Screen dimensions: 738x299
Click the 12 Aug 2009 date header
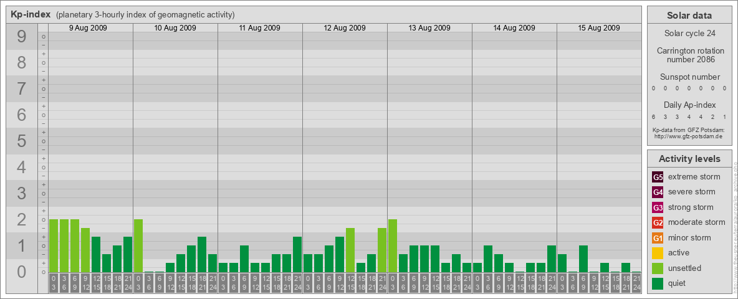coord(345,28)
